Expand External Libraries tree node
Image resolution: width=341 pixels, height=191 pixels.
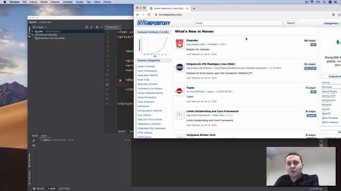point(33,34)
